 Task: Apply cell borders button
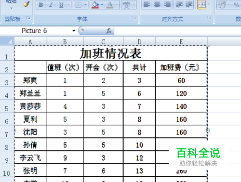click(78, 5)
